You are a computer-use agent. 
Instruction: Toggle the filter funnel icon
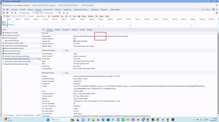(x=12, y=13)
